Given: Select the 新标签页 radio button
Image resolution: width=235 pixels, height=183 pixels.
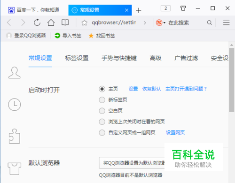Looking at the screenshot, I should 102,100.
